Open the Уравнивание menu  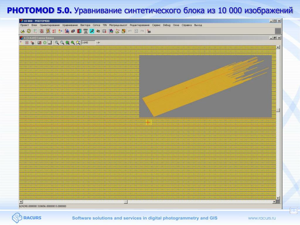(x=70, y=25)
